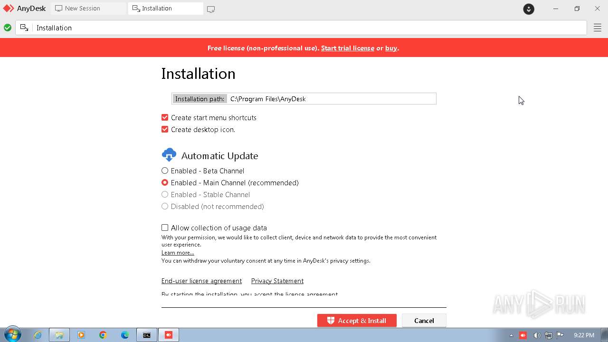Image resolution: width=608 pixels, height=342 pixels.
Task: Open the Learn more link
Action: pyautogui.click(x=178, y=253)
